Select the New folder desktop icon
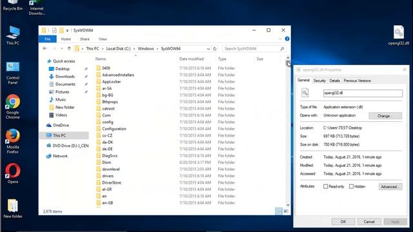Screen dimensions: 413x232 [x=13, y=209]
